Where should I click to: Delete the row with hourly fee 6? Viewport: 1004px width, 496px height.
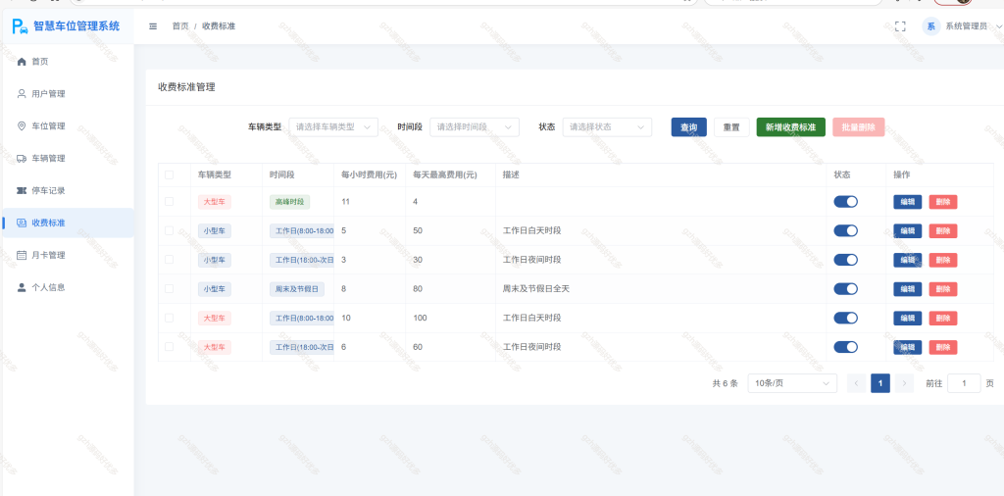coord(943,347)
